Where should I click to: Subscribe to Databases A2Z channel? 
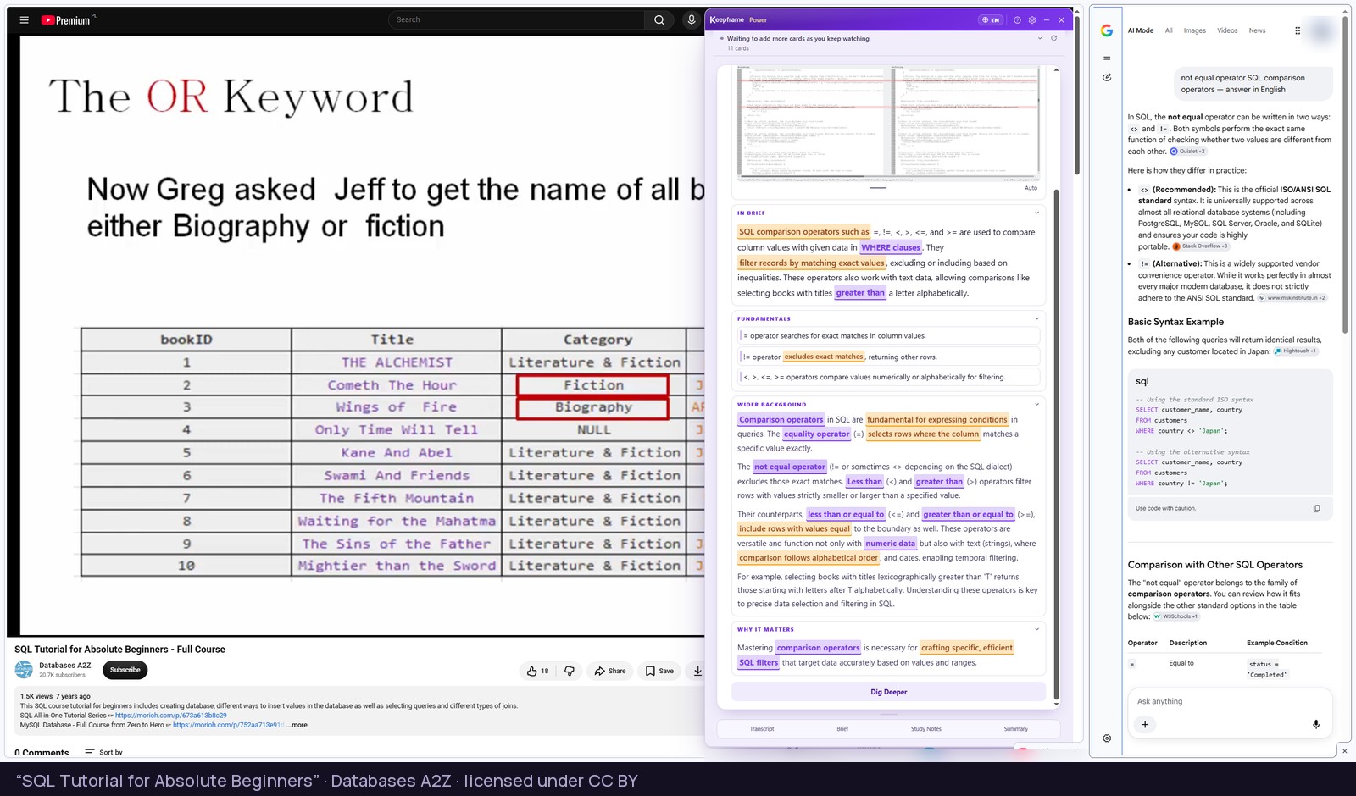tap(125, 670)
